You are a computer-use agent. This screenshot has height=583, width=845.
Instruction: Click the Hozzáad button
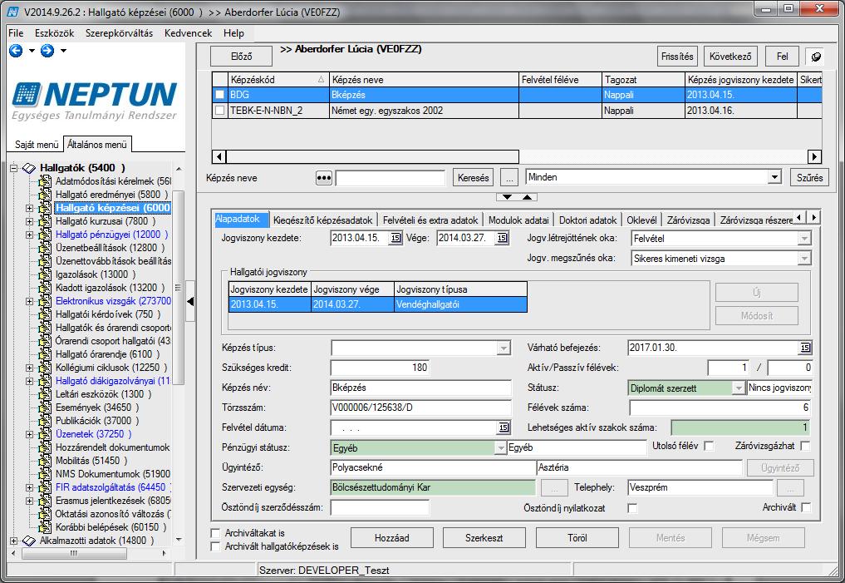click(392, 538)
